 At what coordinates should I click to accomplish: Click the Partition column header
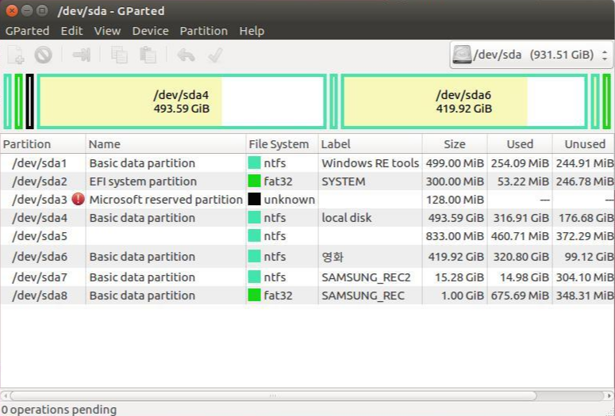[43, 143]
